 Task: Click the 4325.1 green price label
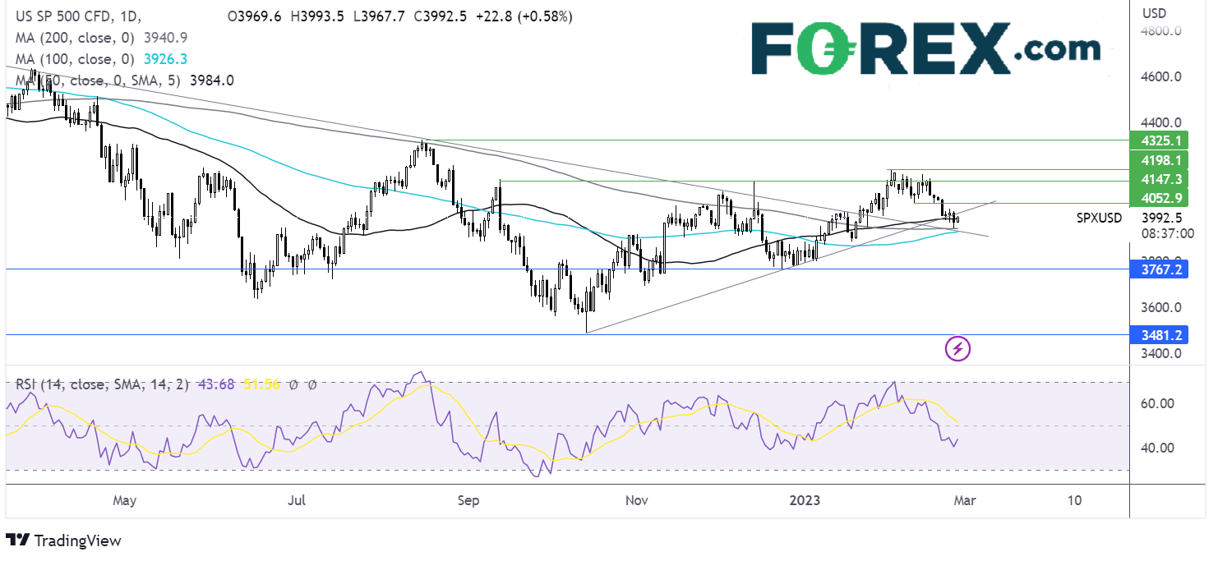click(x=1159, y=140)
